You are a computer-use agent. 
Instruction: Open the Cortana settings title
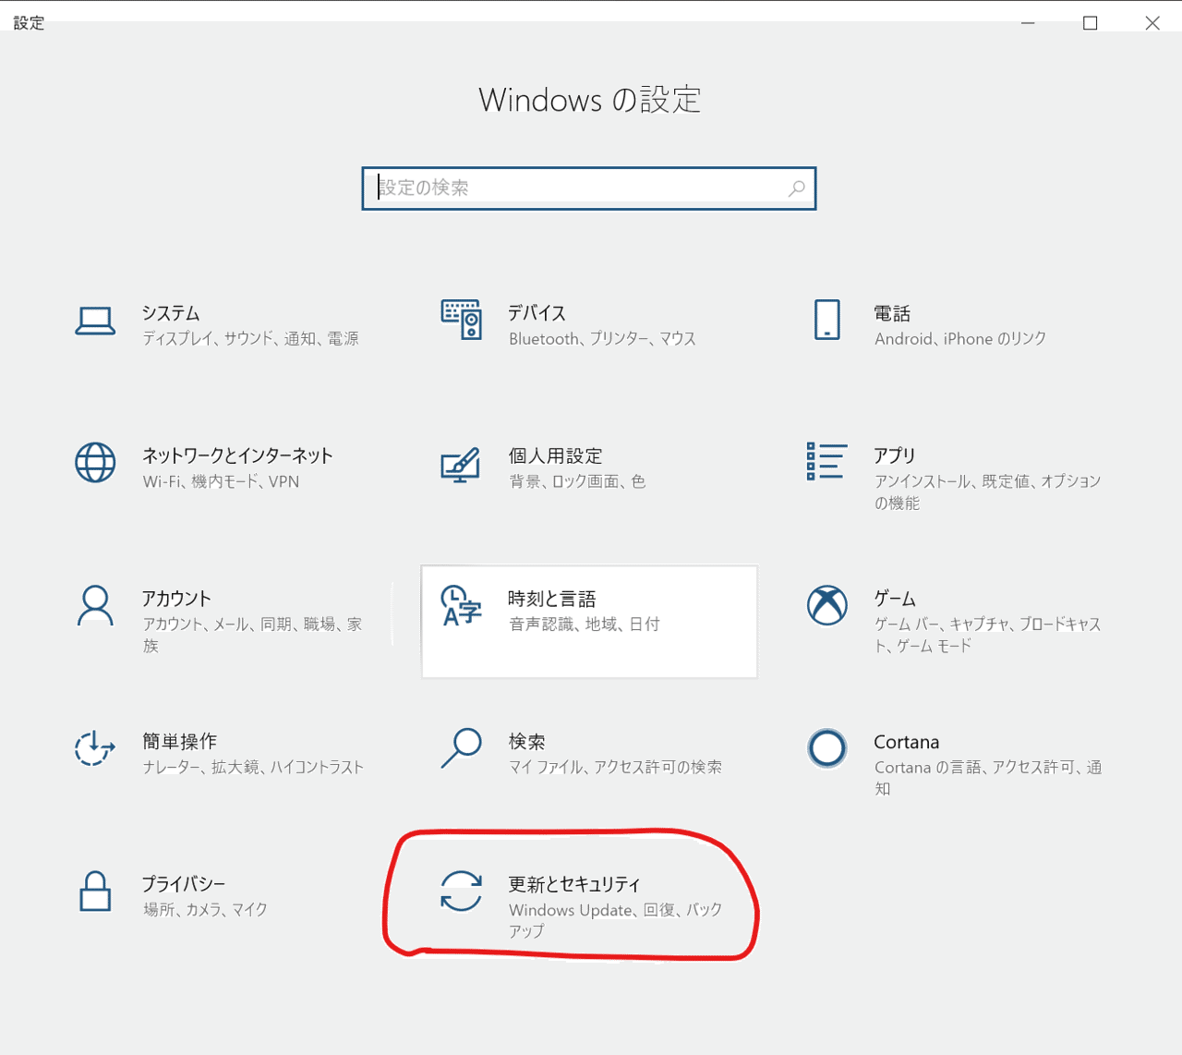pyautogui.click(x=907, y=742)
